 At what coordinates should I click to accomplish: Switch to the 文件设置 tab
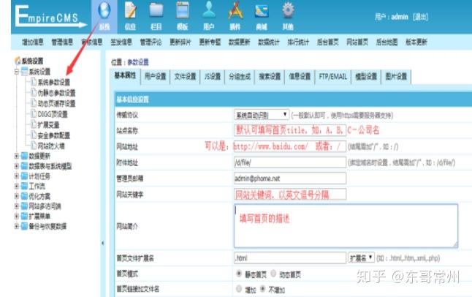pos(185,77)
